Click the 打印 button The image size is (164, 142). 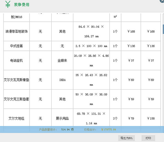(x=148, y=138)
